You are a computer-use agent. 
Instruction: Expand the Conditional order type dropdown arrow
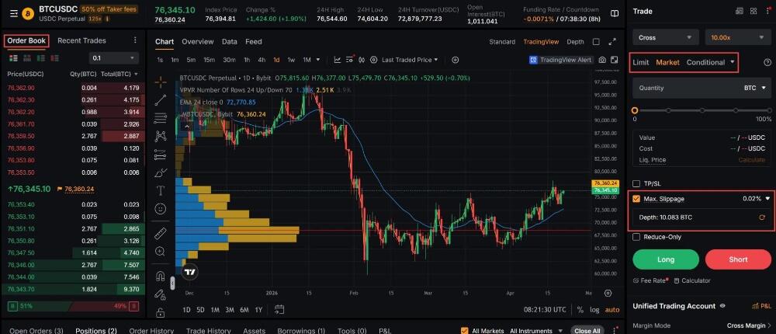tap(733, 62)
